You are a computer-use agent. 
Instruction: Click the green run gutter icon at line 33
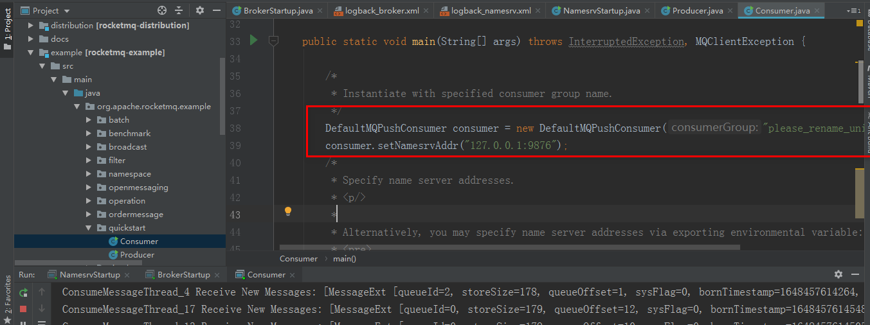253,40
